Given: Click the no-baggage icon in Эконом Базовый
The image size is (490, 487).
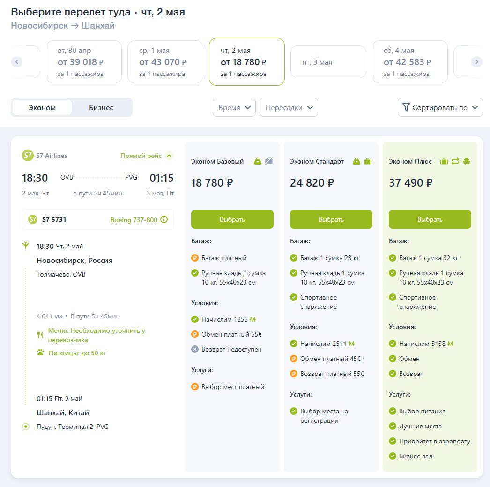Looking at the screenshot, I should [268, 161].
